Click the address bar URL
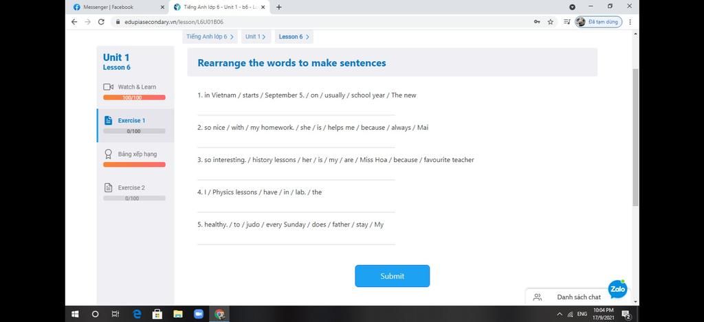Screen dimensions: 704x322 click(174, 21)
